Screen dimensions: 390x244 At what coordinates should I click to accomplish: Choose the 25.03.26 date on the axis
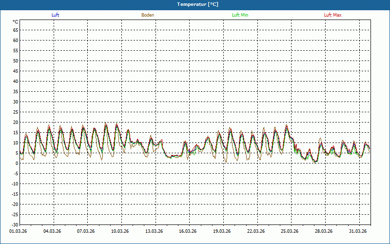click(290, 232)
